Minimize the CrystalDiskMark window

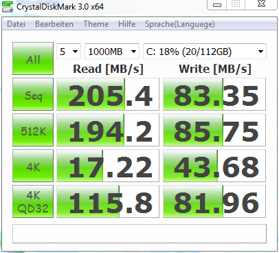point(217,5)
